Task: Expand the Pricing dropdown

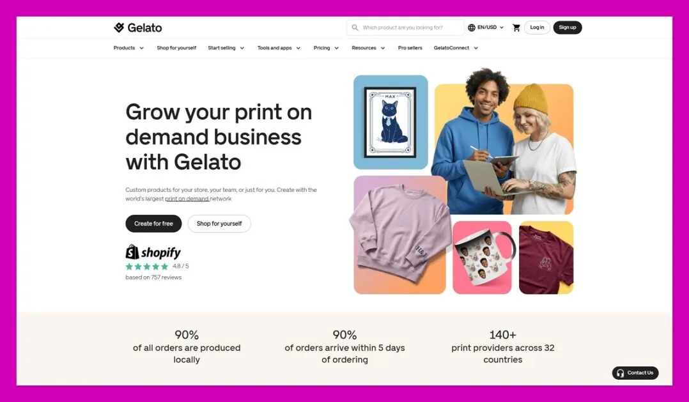Action: [x=326, y=48]
